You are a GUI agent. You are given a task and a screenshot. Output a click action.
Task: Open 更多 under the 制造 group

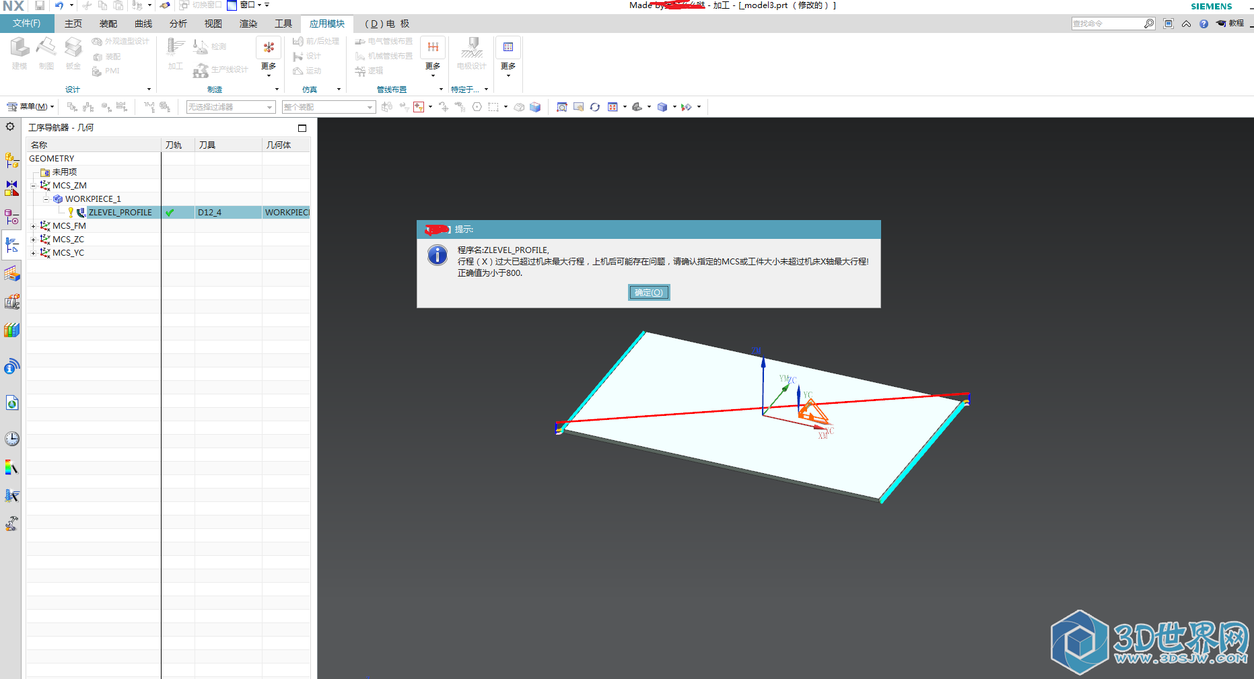coord(269,57)
